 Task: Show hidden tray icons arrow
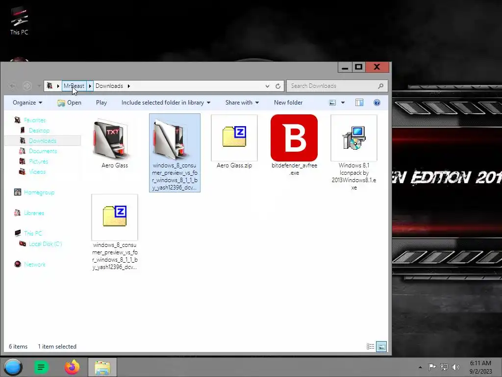tap(420, 367)
